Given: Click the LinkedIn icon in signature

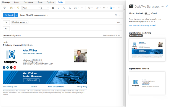Looking at the screenshot, I should coord(8,68).
